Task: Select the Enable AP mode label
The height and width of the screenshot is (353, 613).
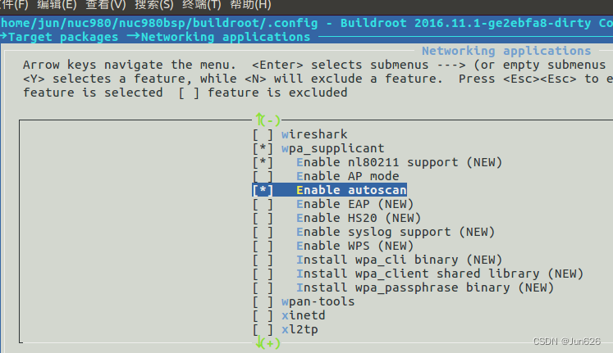Action: click(348, 176)
